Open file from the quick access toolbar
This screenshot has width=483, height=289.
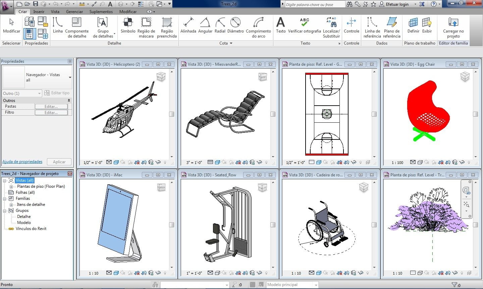tap(27, 4)
